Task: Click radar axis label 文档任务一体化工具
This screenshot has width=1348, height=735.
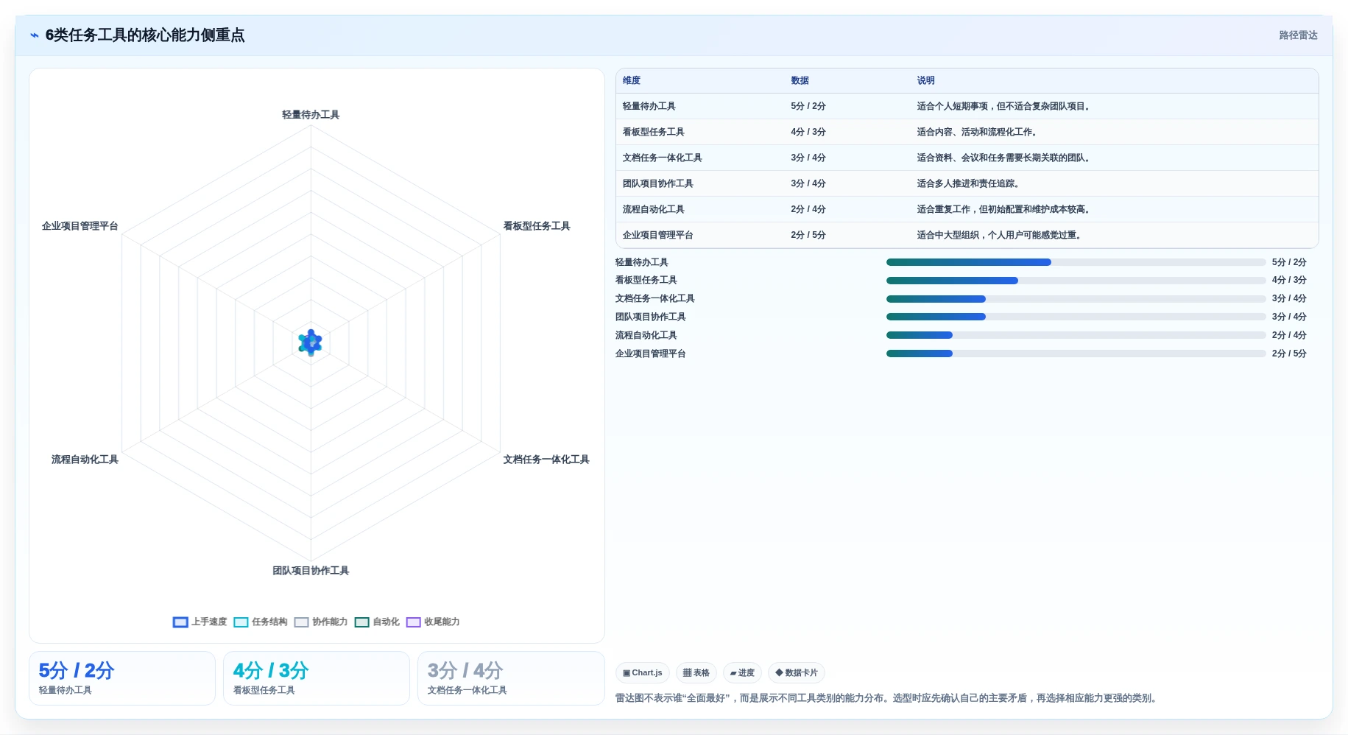Action: coord(546,460)
